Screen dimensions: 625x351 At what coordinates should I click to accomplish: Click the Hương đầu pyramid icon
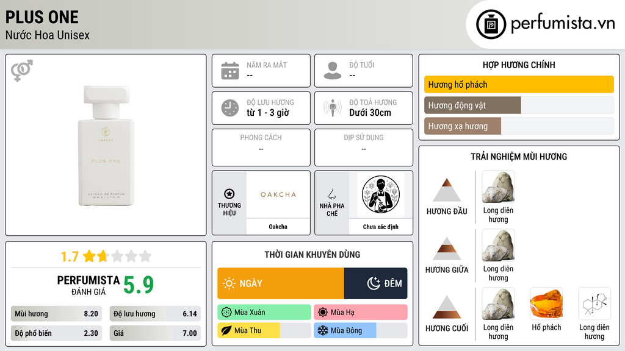[447, 190]
